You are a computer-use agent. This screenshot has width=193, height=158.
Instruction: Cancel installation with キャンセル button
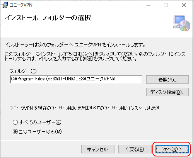click(x=98, y=149)
